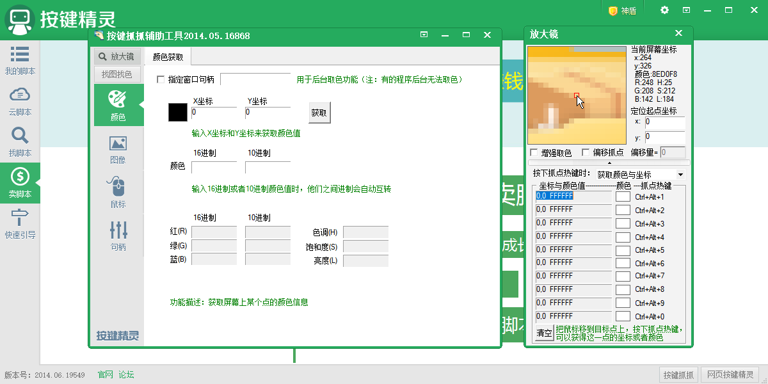Select the 鼠标 mouse tool
The image size is (768, 384).
tap(118, 193)
